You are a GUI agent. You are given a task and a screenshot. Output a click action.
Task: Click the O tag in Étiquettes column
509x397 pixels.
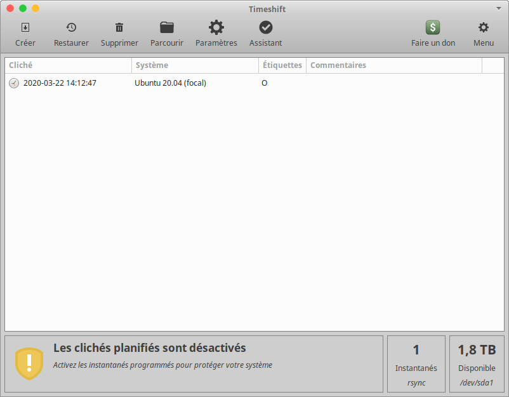264,83
